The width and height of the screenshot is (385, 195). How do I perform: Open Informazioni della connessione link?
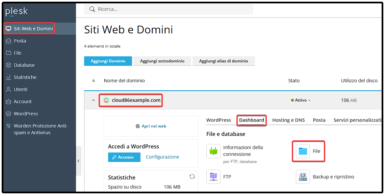[x=243, y=151]
